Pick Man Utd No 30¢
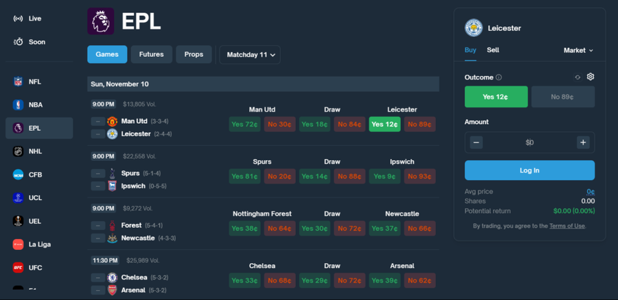 [x=280, y=124]
